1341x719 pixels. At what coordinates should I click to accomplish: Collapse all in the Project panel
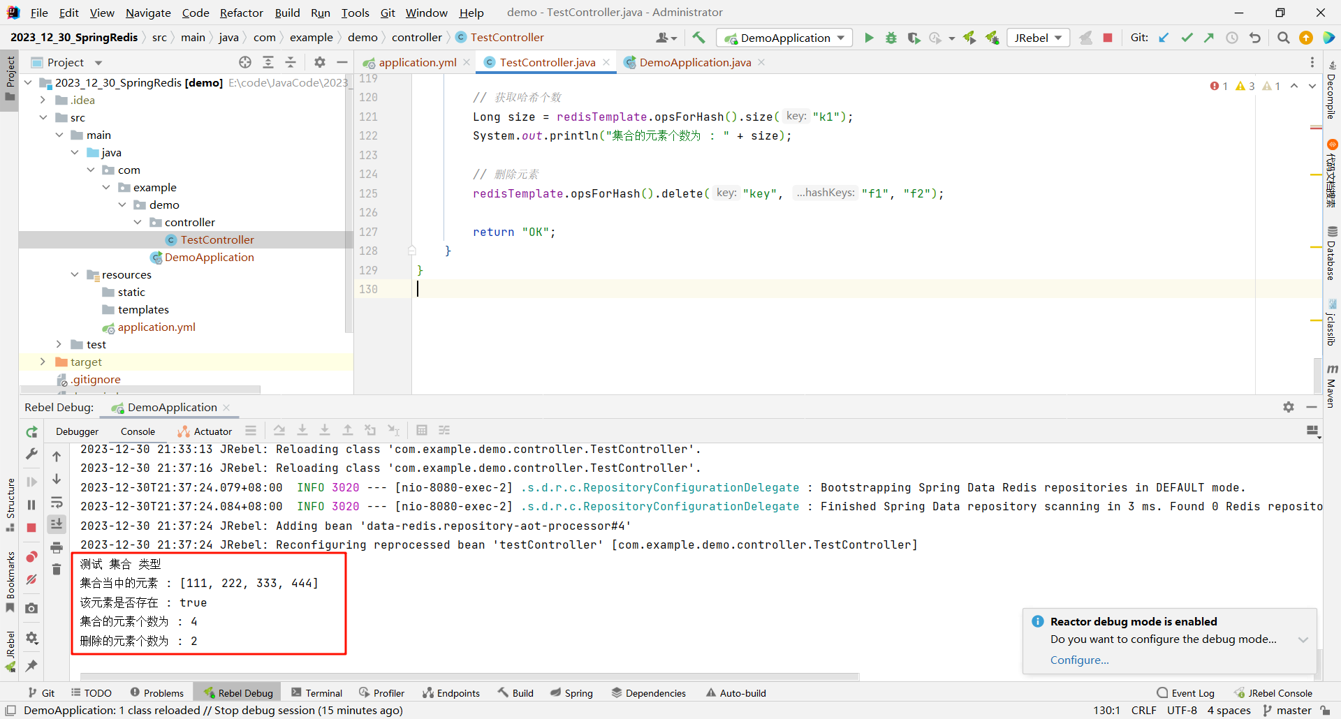coord(291,62)
